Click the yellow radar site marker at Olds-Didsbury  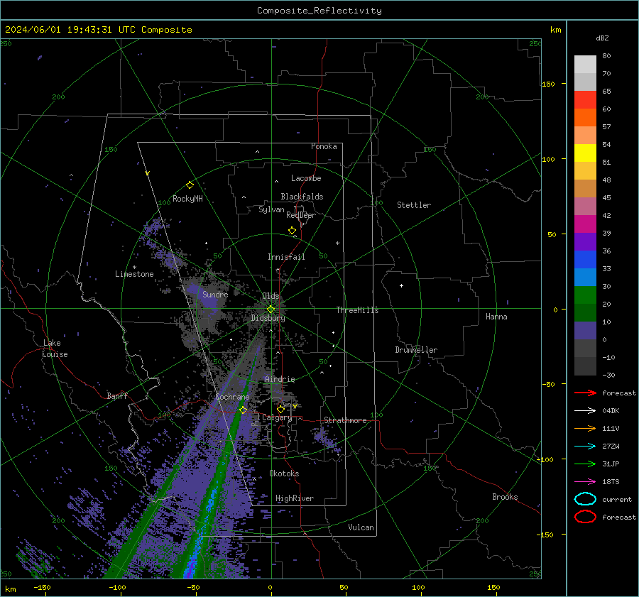[x=271, y=310]
